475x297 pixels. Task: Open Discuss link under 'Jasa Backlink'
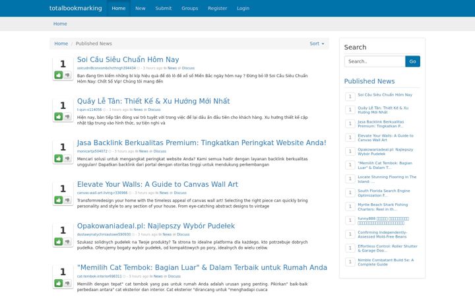click(160, 151)
